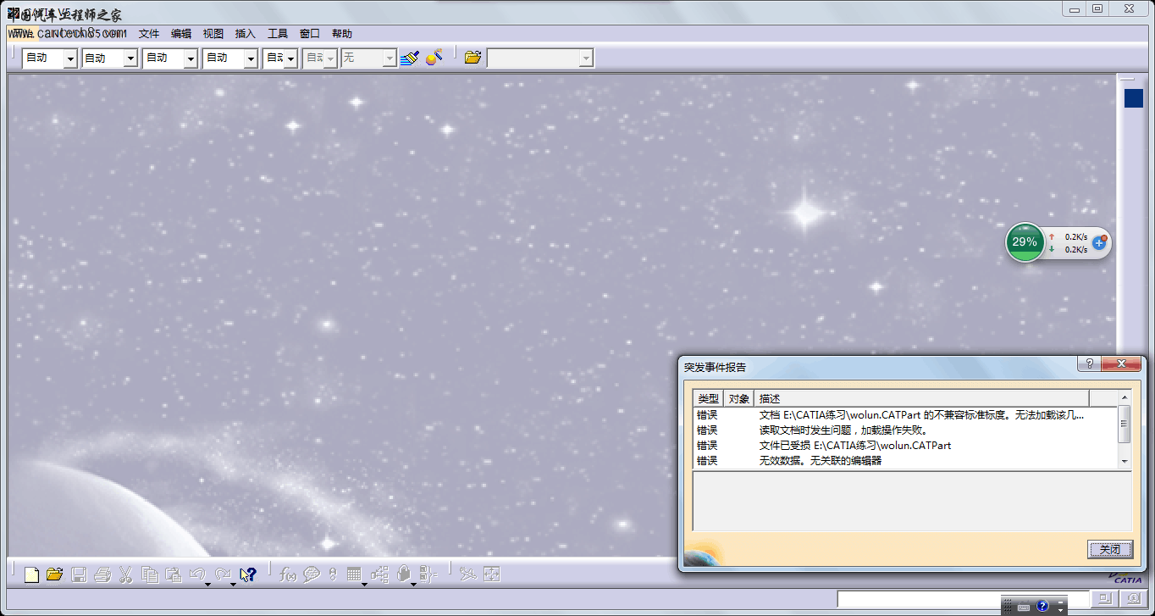Click the tree hierarchy icon in bottom toolbar
Viewport: 1155px width, 616px height.
[x=379, y=574]
